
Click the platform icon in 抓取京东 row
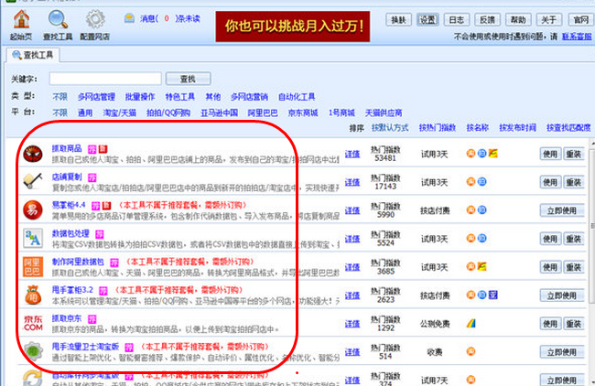point(471,323)
